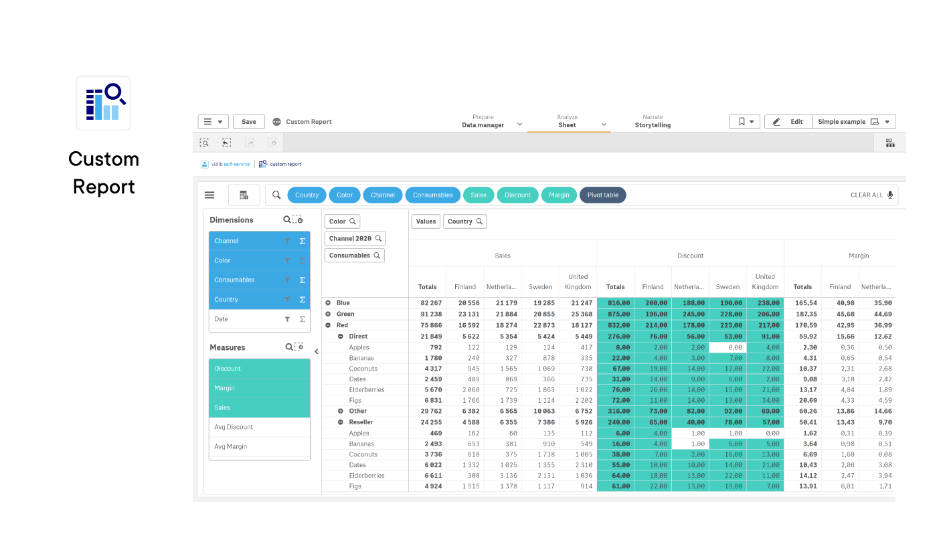The height and width of the screenshot is (558, 937).
Task: Open the bookmarks dropdown
Action: click(744, 122)
